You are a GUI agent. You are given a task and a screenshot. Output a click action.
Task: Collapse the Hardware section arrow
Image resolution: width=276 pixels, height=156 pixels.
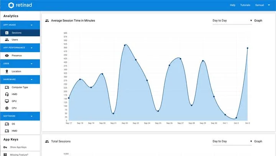(x=31, y=80)
